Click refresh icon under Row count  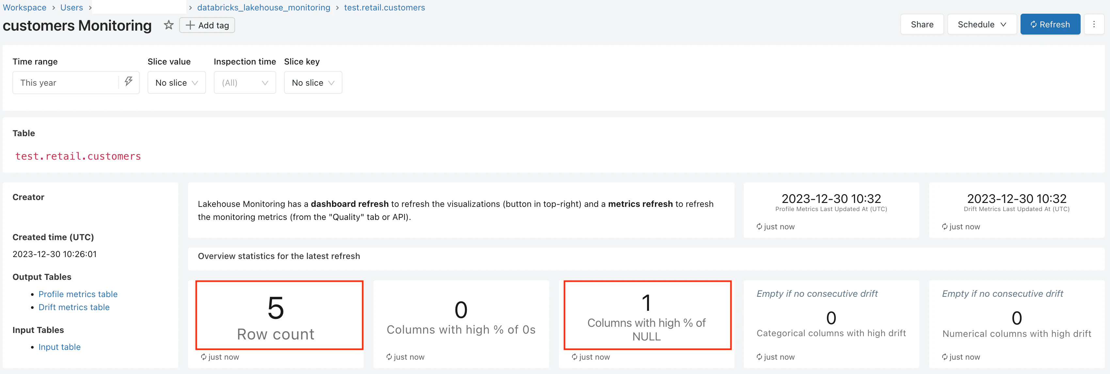pos(203,357)
